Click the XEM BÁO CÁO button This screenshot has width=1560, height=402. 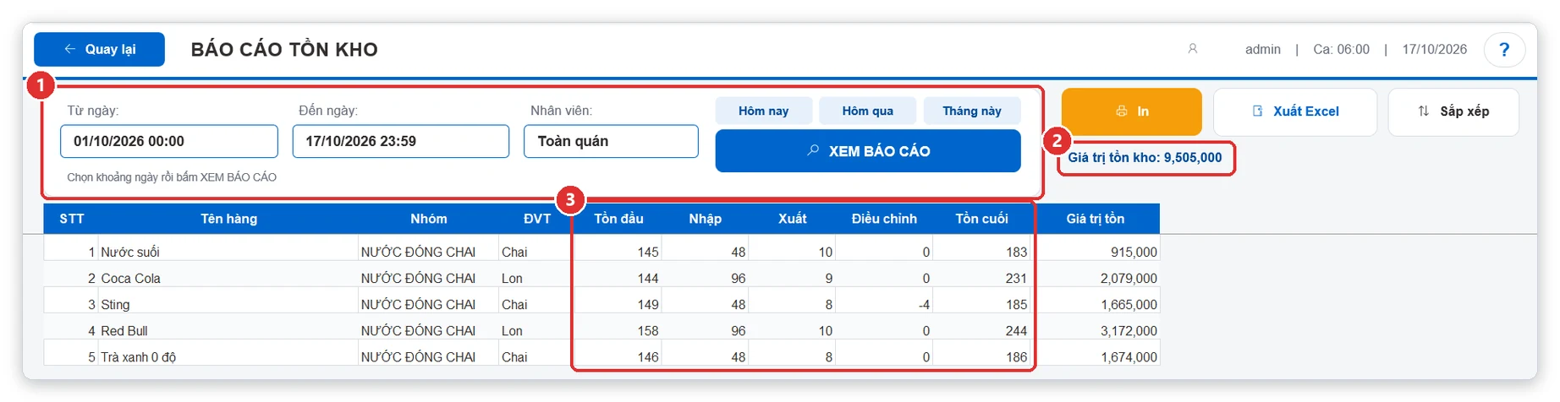868,151
